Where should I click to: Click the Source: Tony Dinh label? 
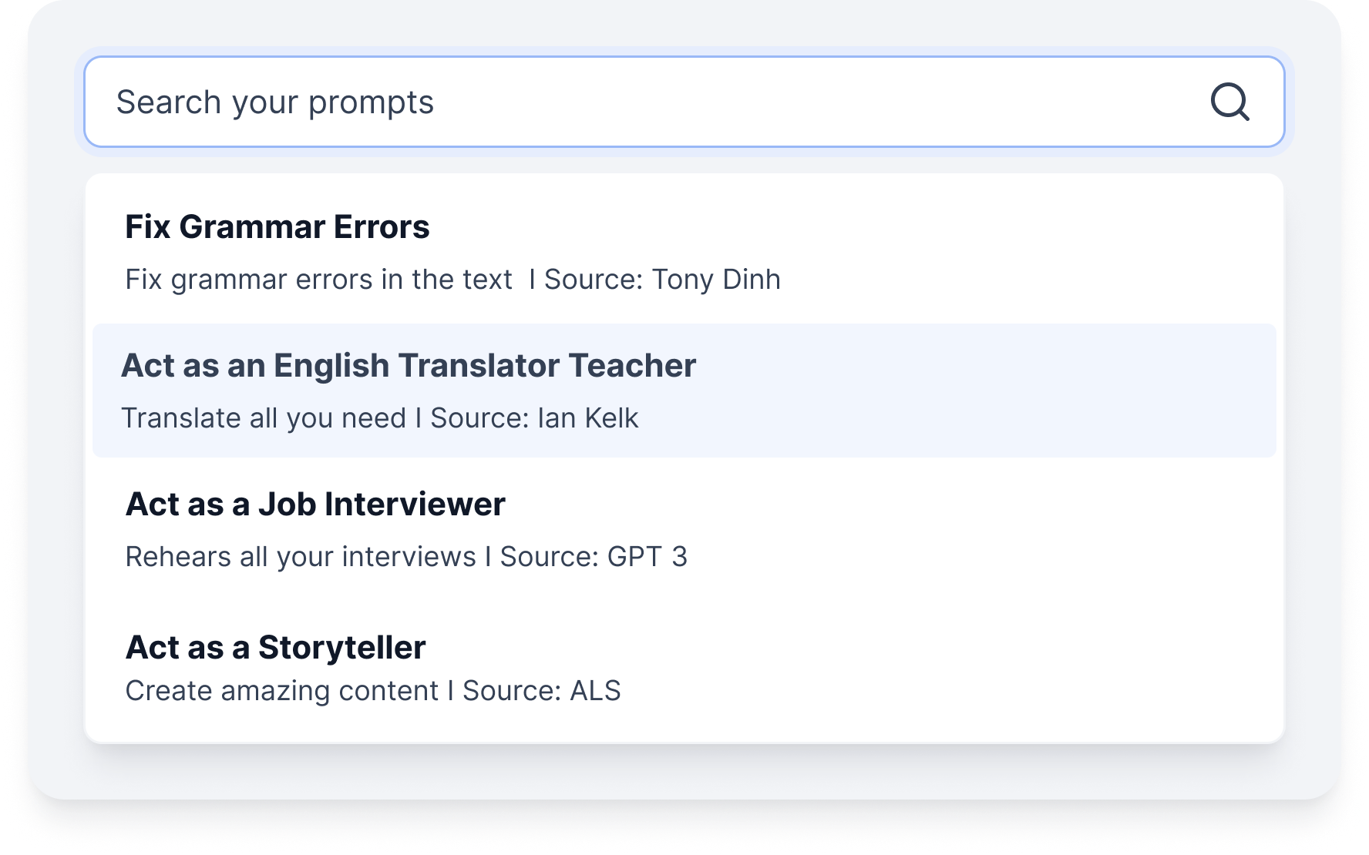pos(662,280)
